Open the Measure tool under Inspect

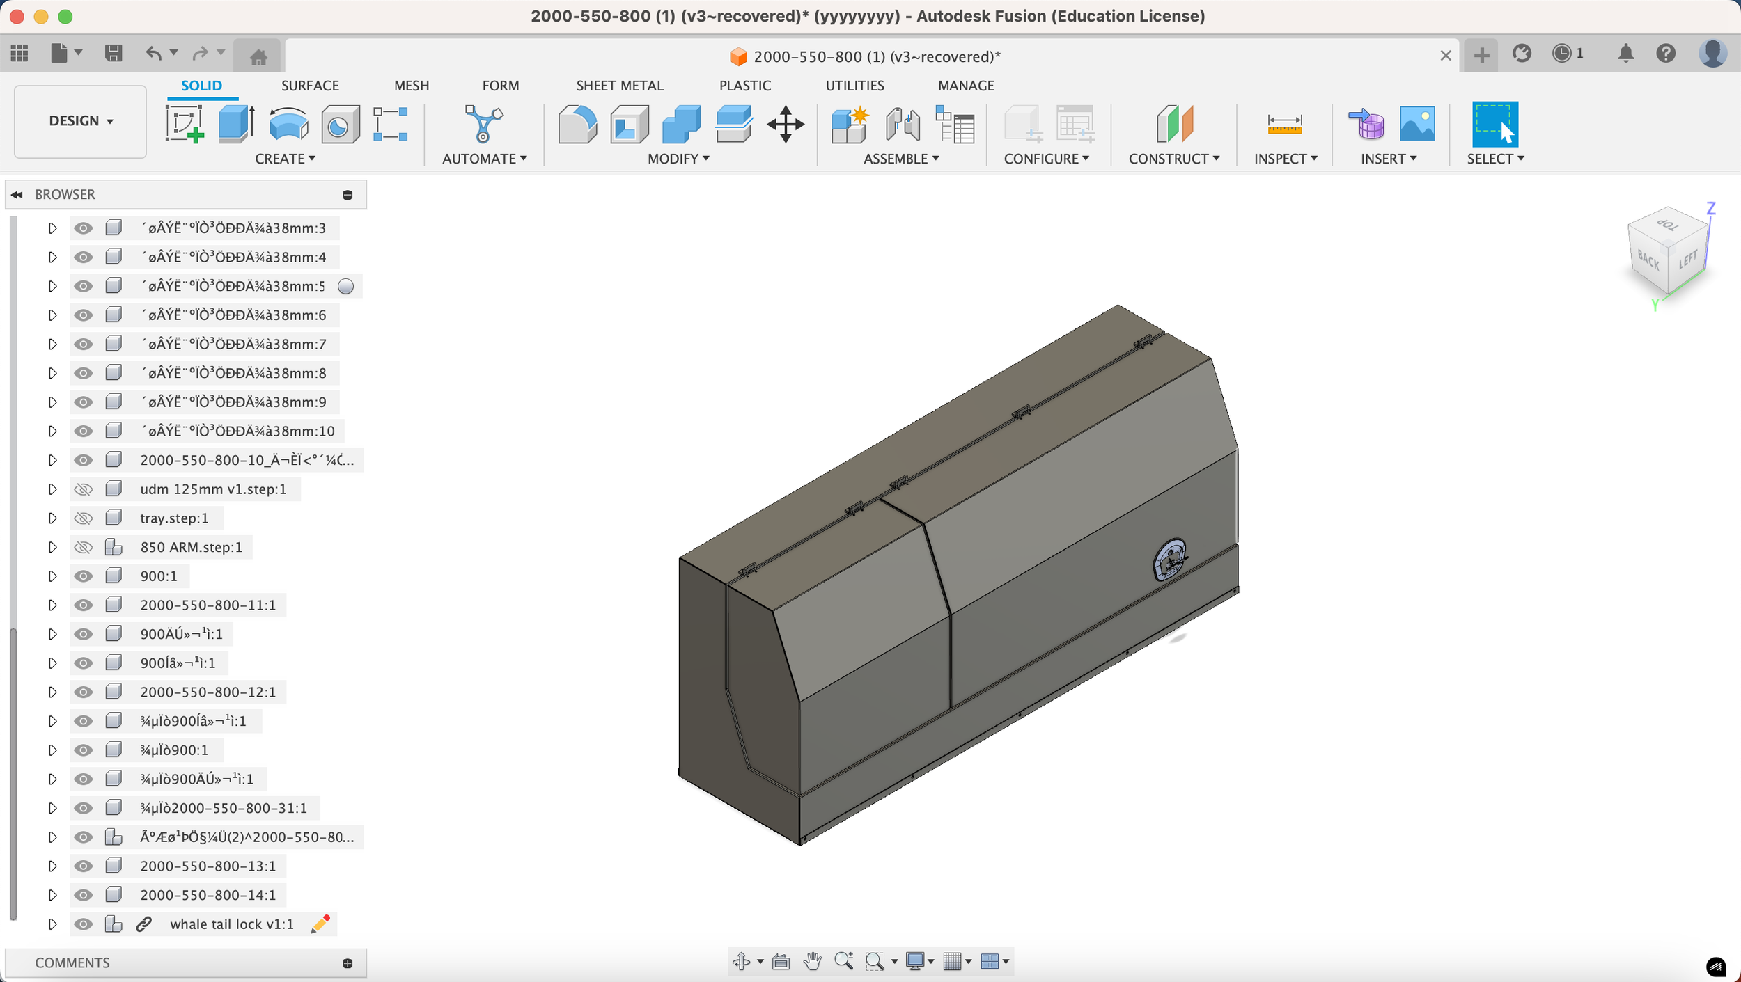[1284, 125]
